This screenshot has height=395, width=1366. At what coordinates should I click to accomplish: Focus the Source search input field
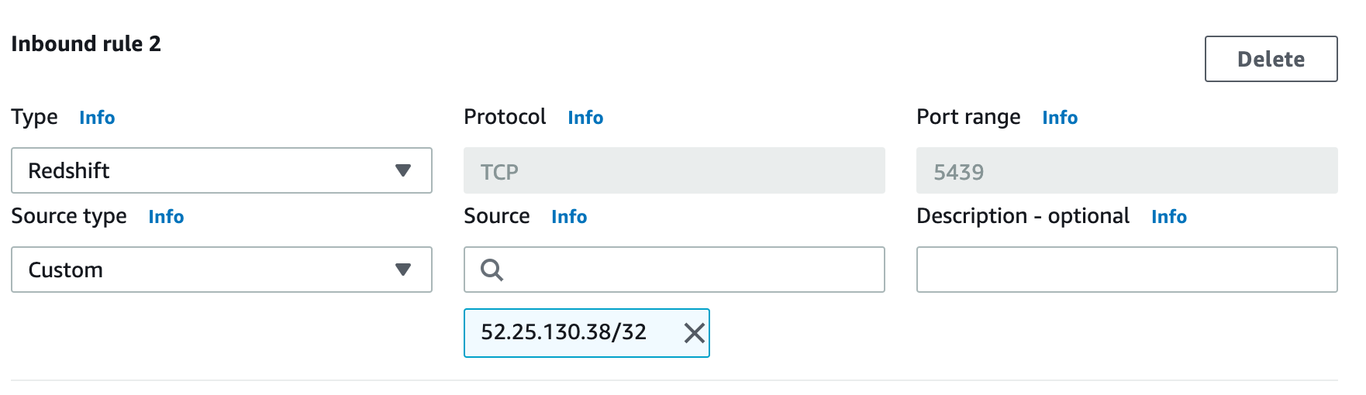pyautogui.click(x=690, y=270)
